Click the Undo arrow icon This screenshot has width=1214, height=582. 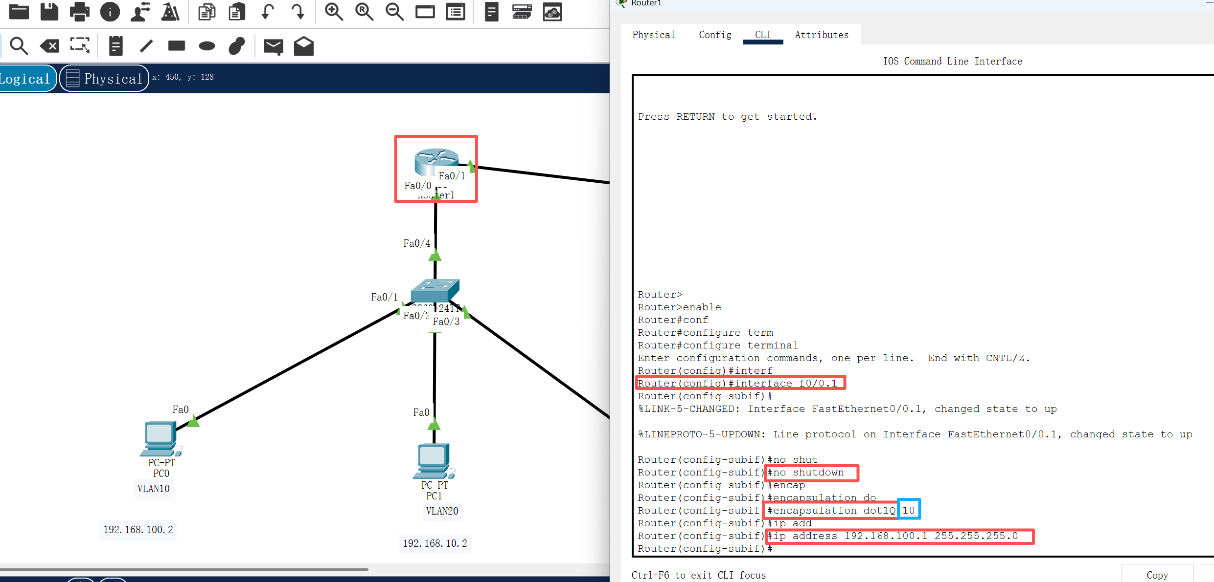(267, 11)
